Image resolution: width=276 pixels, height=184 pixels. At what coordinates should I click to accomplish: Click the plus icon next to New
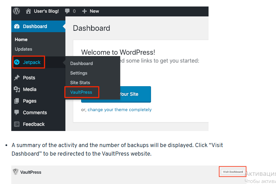pos(85,11)
